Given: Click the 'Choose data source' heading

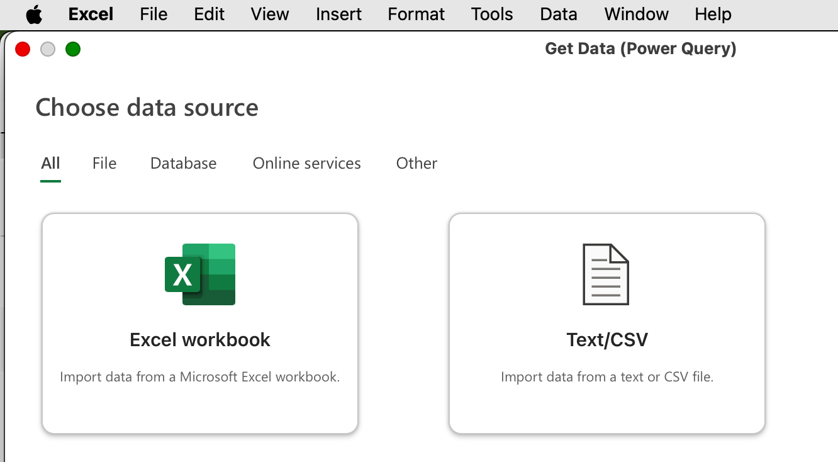Looking at the screenshot, I should [x=147, y=108].
